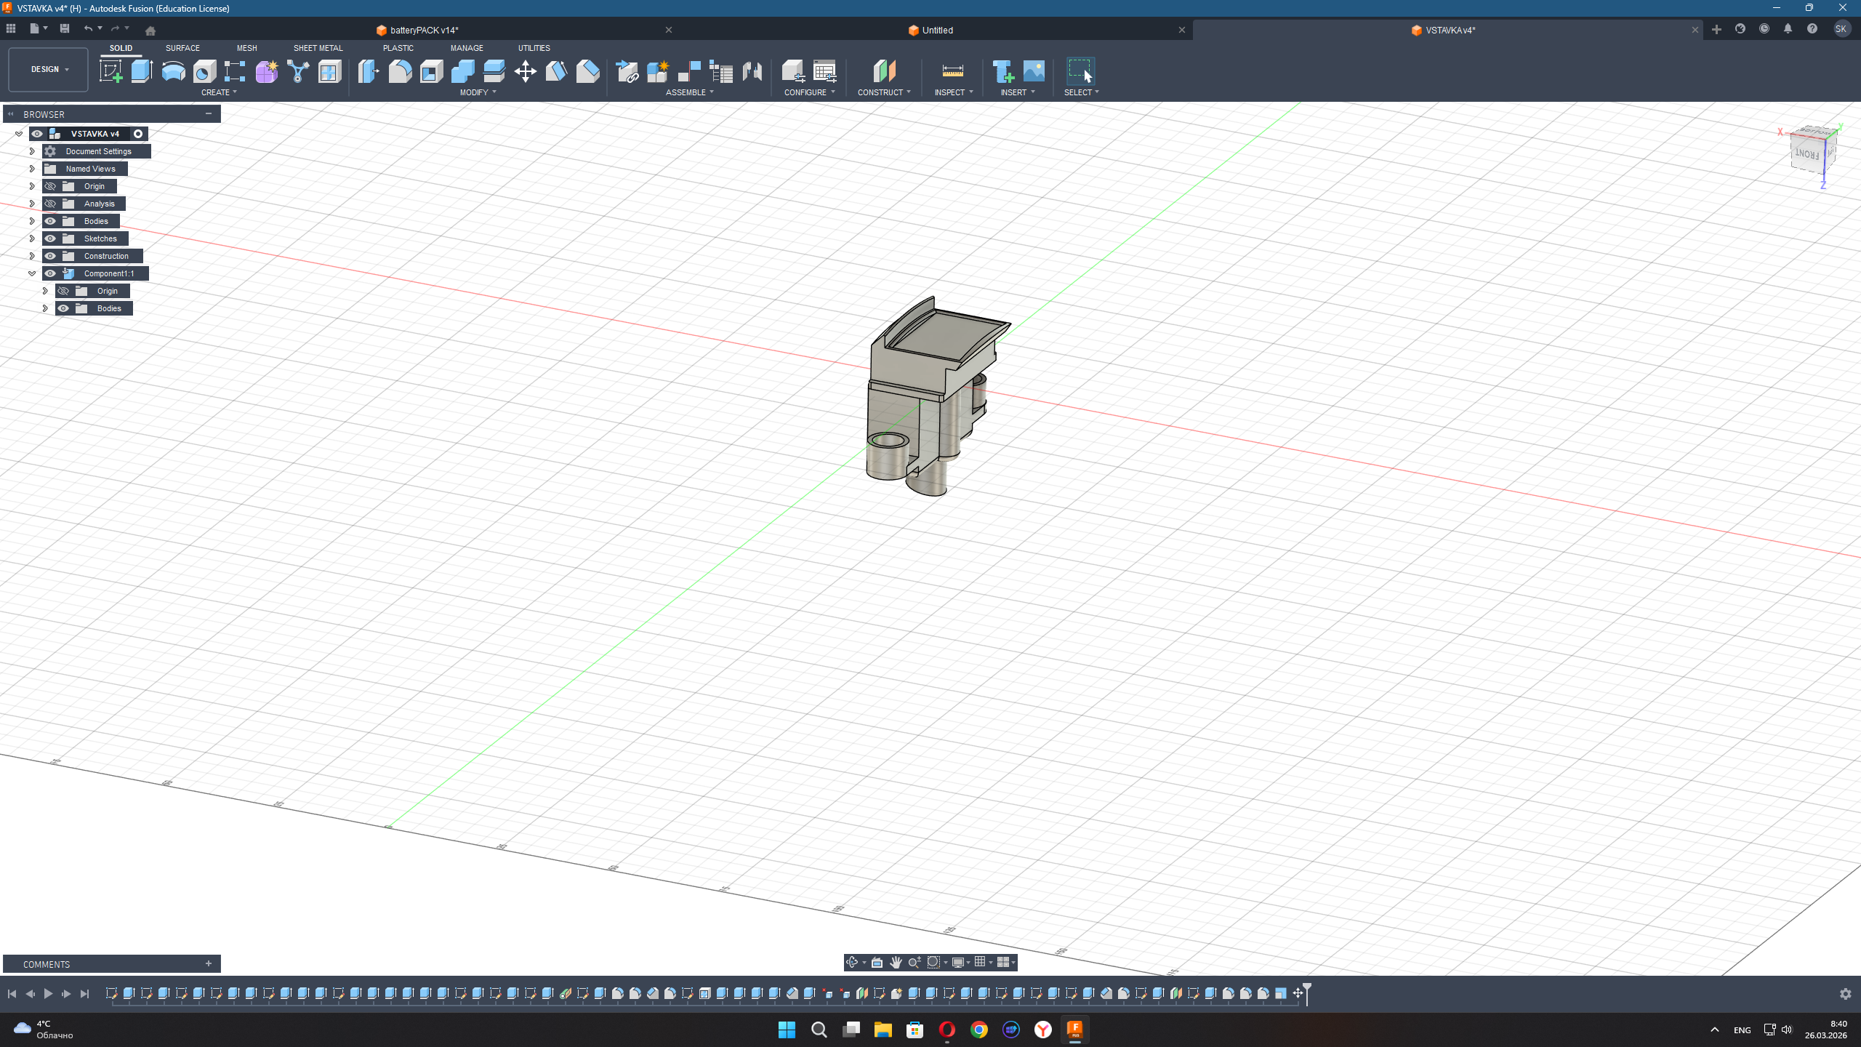Collapse the Component1:1 tree node

pyautogui.click(x=32, y=273)
